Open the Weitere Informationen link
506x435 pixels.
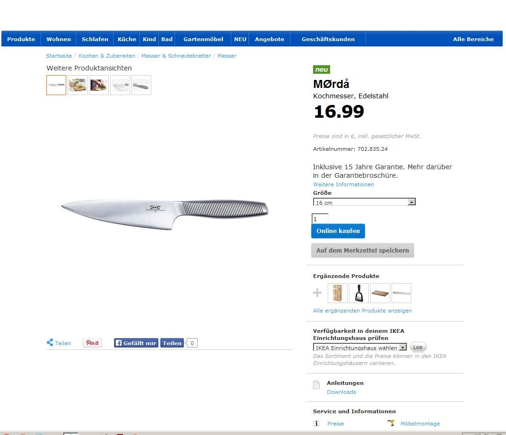(x=343, y=184)
